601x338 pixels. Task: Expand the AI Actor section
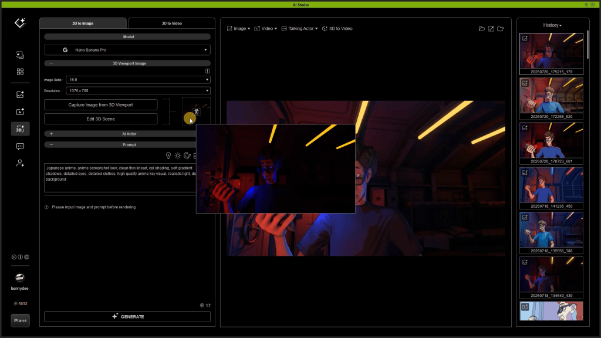tap(51, 134)
